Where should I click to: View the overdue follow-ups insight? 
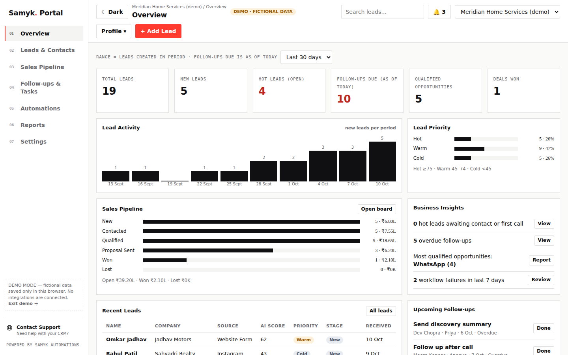544,240
